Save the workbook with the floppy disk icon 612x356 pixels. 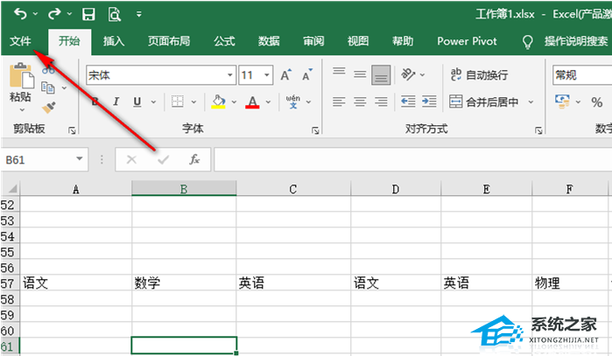point(88,14)
